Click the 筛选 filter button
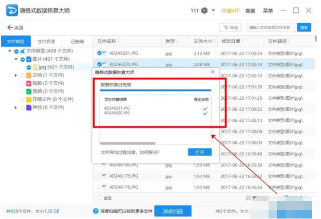 231,27
